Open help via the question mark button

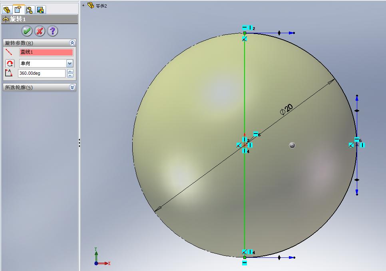(x=52, y=31)
